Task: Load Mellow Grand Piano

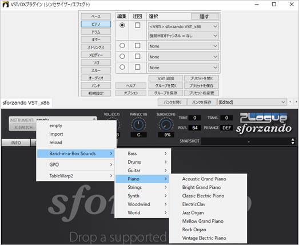Action: click(x=208, y=221)
